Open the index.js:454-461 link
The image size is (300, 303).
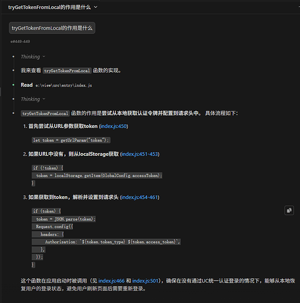pos(140,197)
